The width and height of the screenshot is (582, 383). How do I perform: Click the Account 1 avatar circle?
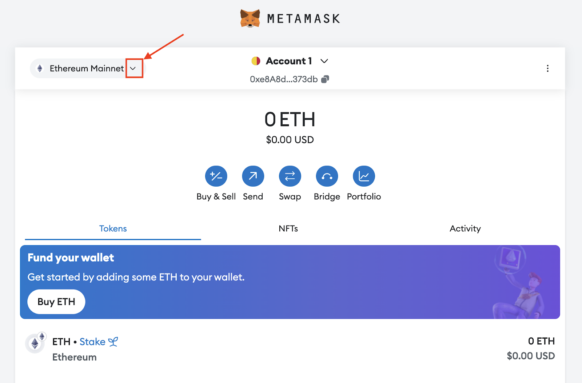click(256, 61)
